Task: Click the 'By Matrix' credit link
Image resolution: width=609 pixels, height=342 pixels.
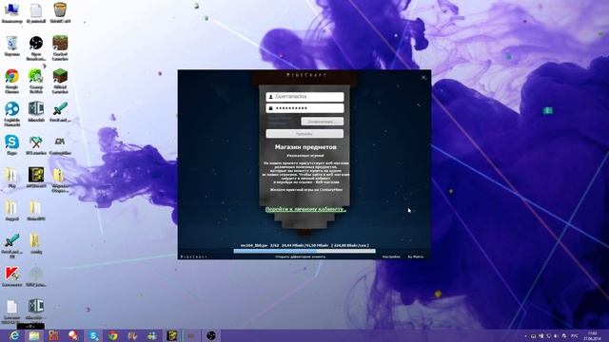Action: click(416, 256)
